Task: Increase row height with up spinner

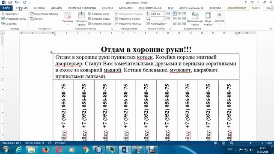Action: click(x=164, y=13)
